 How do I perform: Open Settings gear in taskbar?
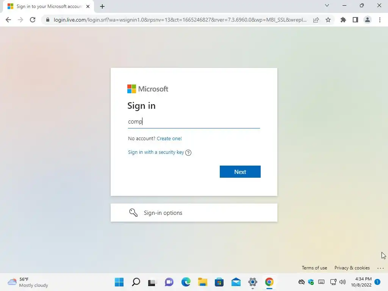pyautogui.click(x=252, y=282)
